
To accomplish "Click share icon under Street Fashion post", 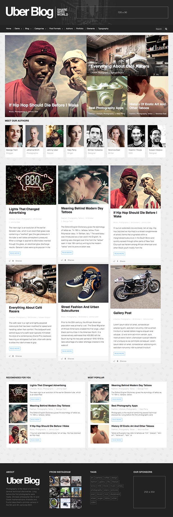I will click(62, 359).
